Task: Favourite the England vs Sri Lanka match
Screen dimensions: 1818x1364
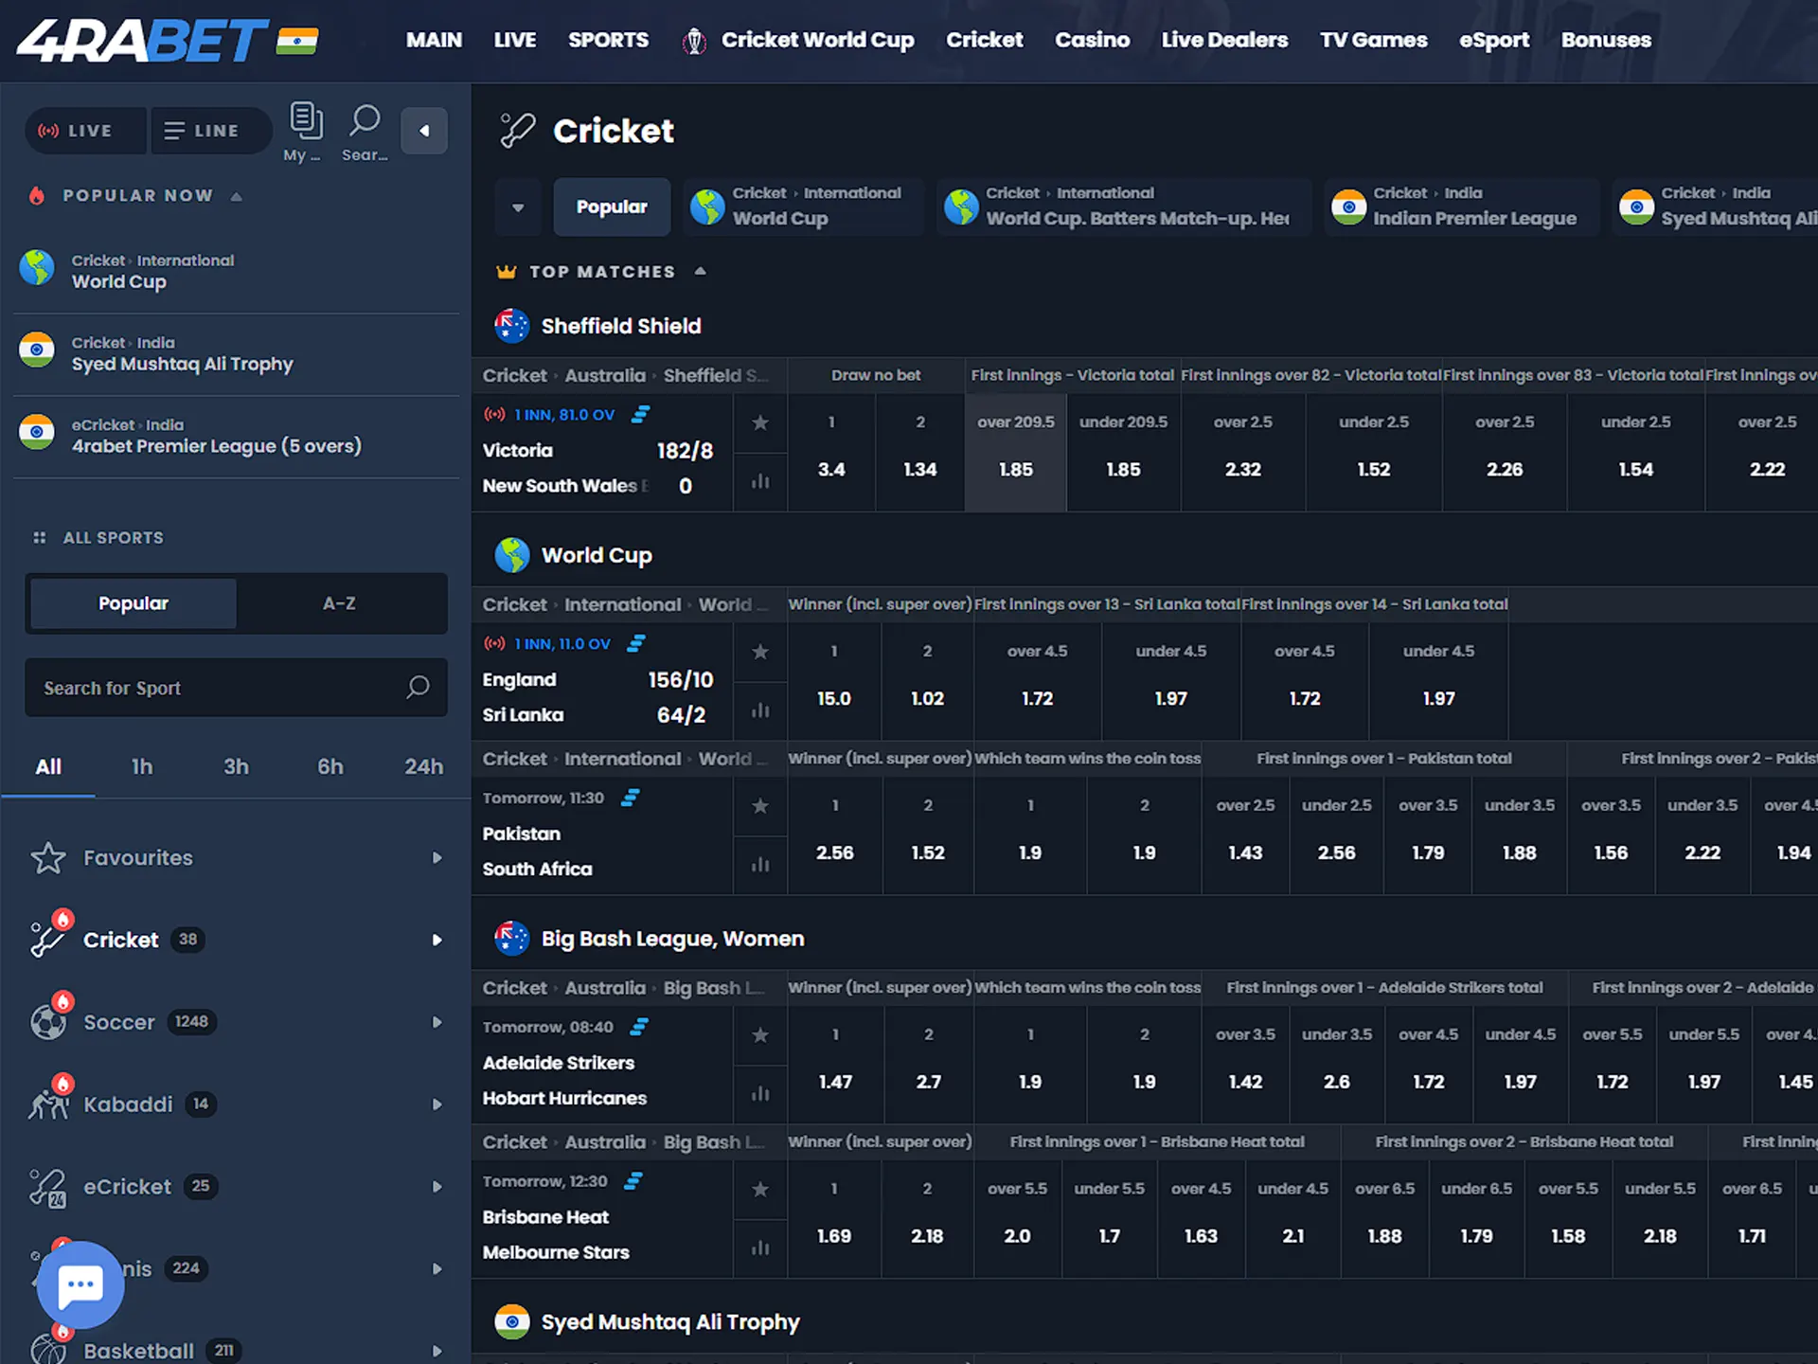Action: (760, 652)
